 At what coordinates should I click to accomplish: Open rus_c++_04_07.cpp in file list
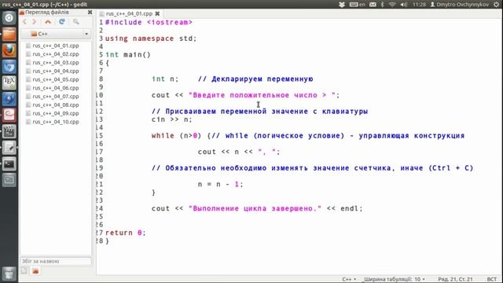(x=56, y=97)
